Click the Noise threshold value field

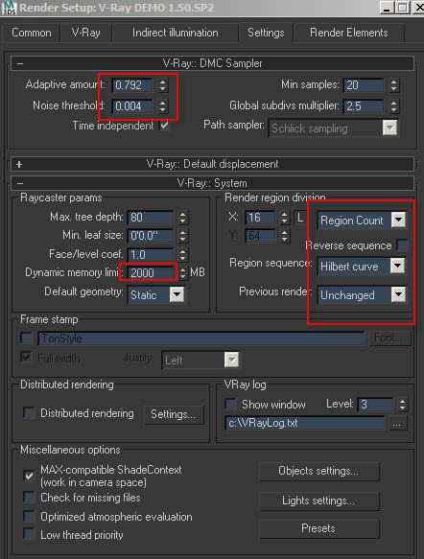click(x=132, y=105)
